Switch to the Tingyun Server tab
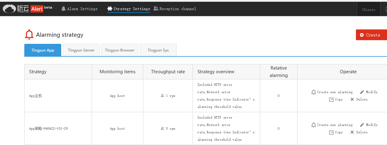This screenshot has width=387, height=145. pyautogui.click(x=81, y=50)
